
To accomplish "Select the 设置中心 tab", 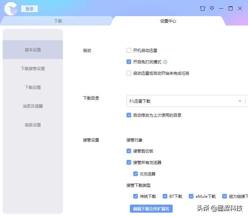I will [x=168, y=21].
